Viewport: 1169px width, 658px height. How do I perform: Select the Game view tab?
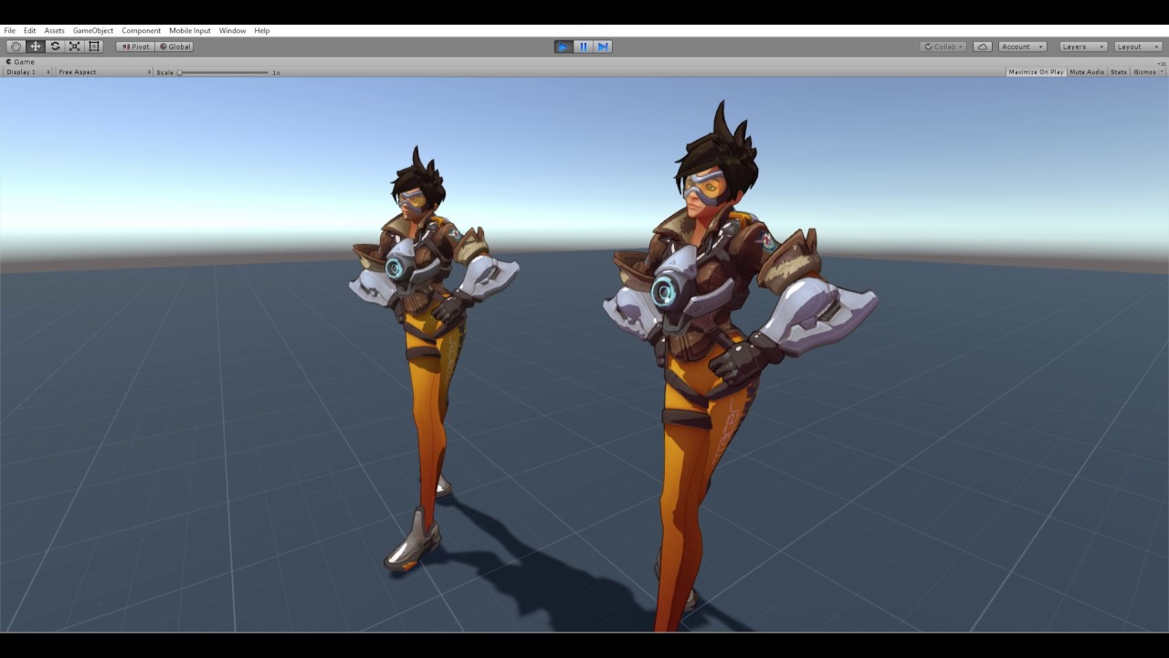coord(21,62)
